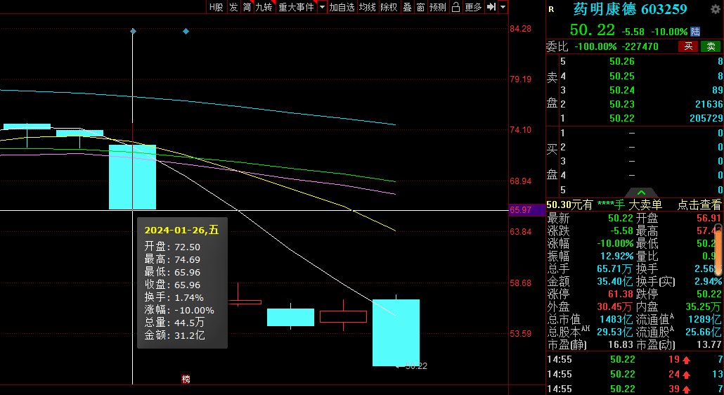
Task: Click the 金额 value 35.40亿
Action: (616, 281)
